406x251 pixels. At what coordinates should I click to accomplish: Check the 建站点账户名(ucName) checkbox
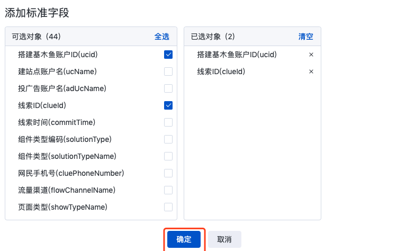168,71
